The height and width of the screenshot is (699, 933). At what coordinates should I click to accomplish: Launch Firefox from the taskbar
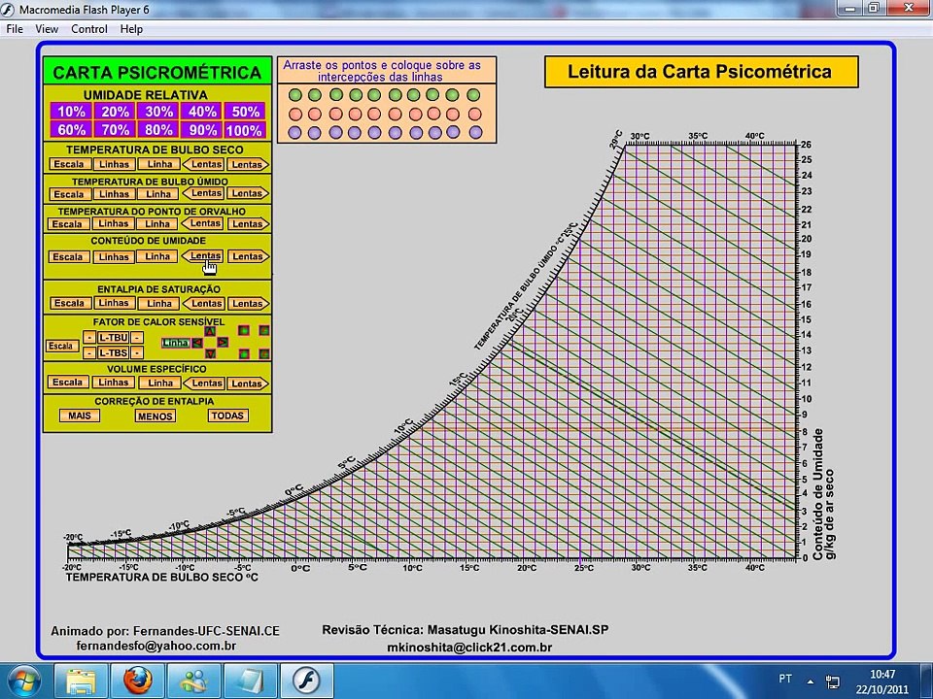[x=137, y=682]
